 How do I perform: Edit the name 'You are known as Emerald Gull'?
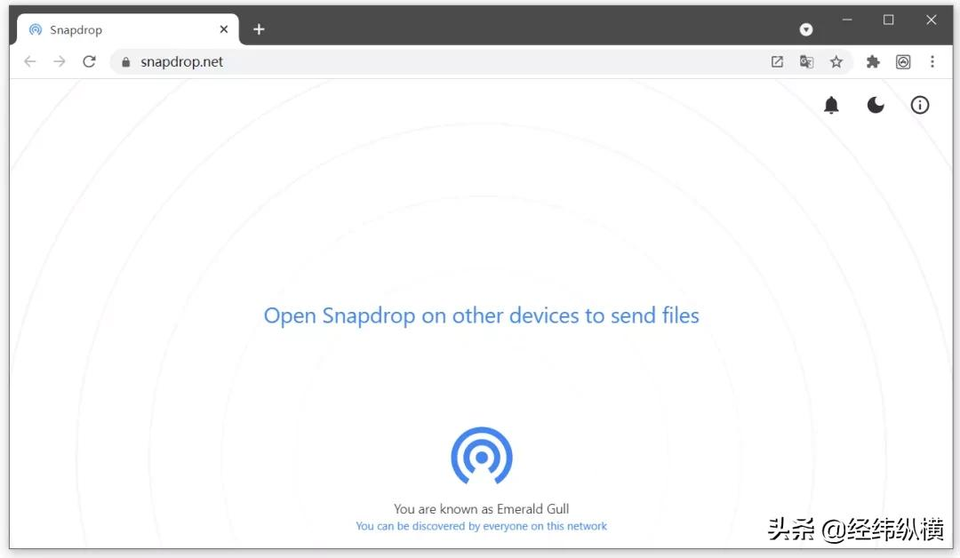click(x=481, y=508)
